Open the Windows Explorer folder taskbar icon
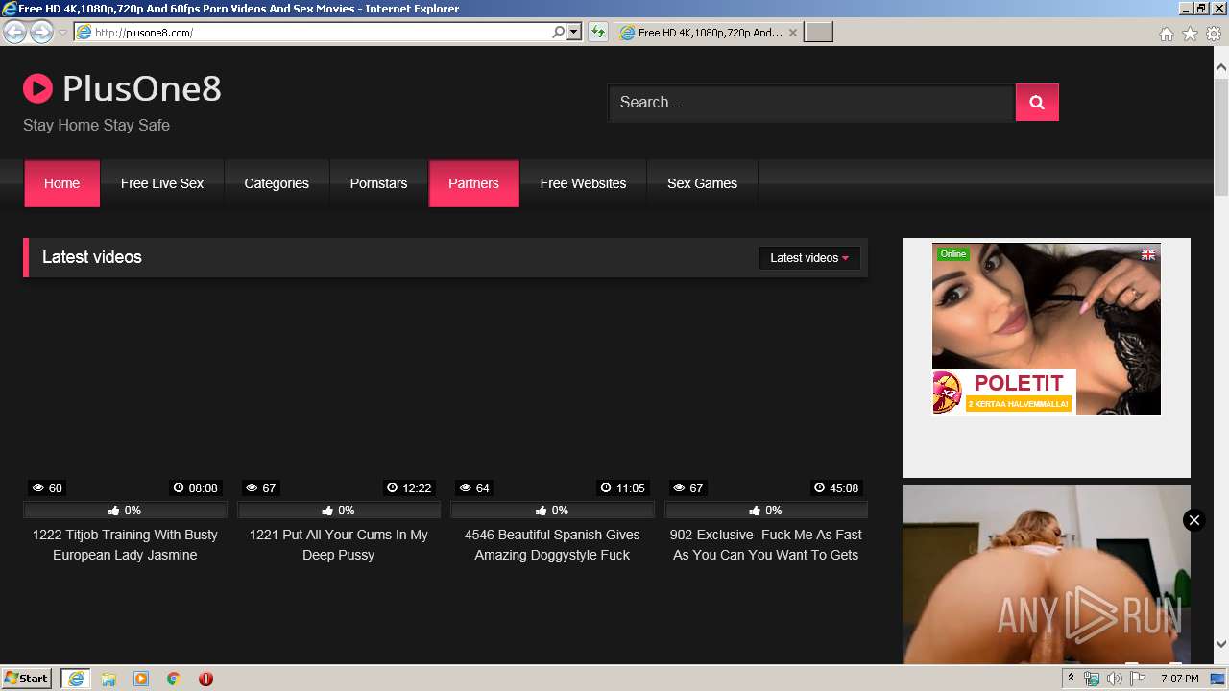Viewport: 1229px width, 691px height. pos(108,679)
